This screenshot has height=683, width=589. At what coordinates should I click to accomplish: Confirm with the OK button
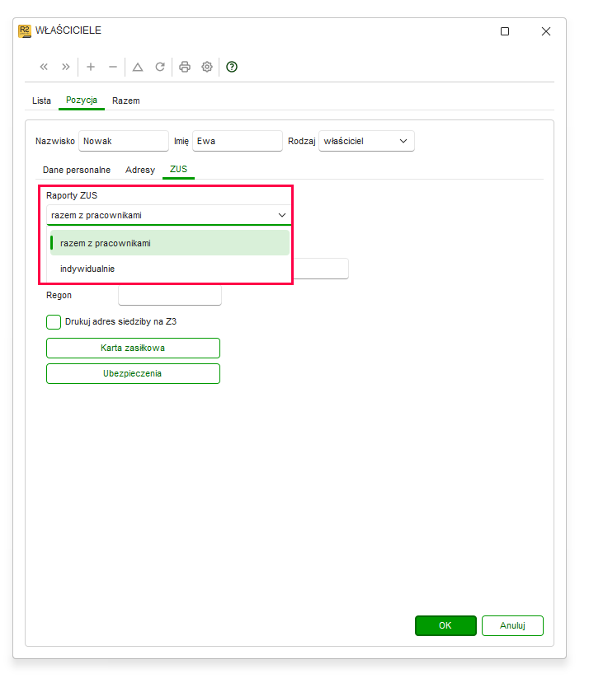coord(445,625)
